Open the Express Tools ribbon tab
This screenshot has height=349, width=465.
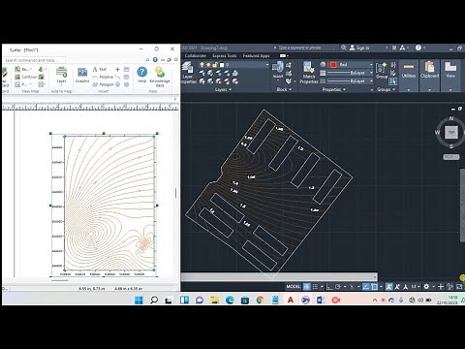tap(225, 55)
